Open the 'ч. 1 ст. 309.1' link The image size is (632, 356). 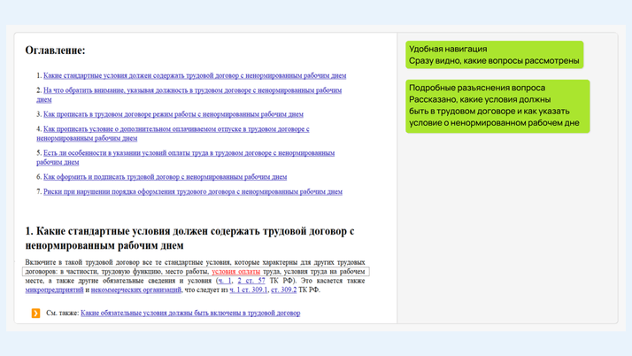248,290
